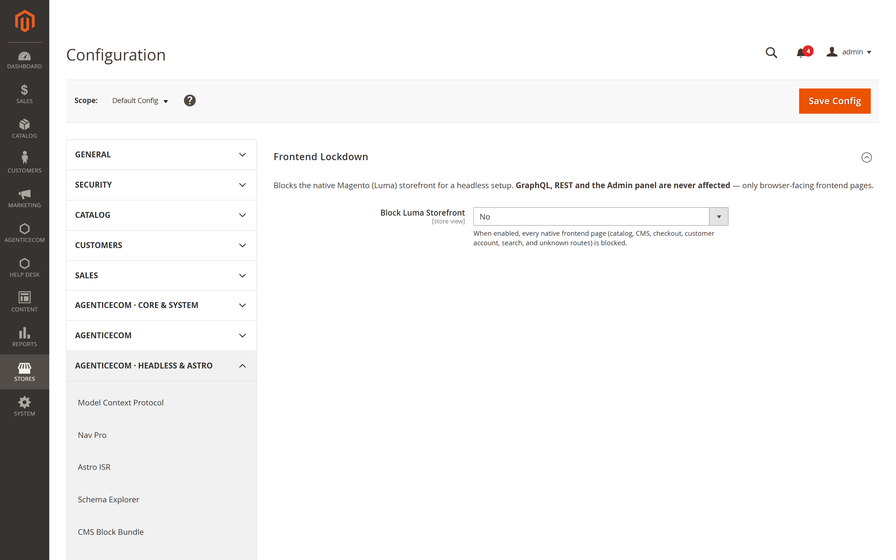Viewport: 896px width, 560px height.
Task: Expand the AGENTICECOM config tab
Action: pyautogui.click(x=162, y=335)
